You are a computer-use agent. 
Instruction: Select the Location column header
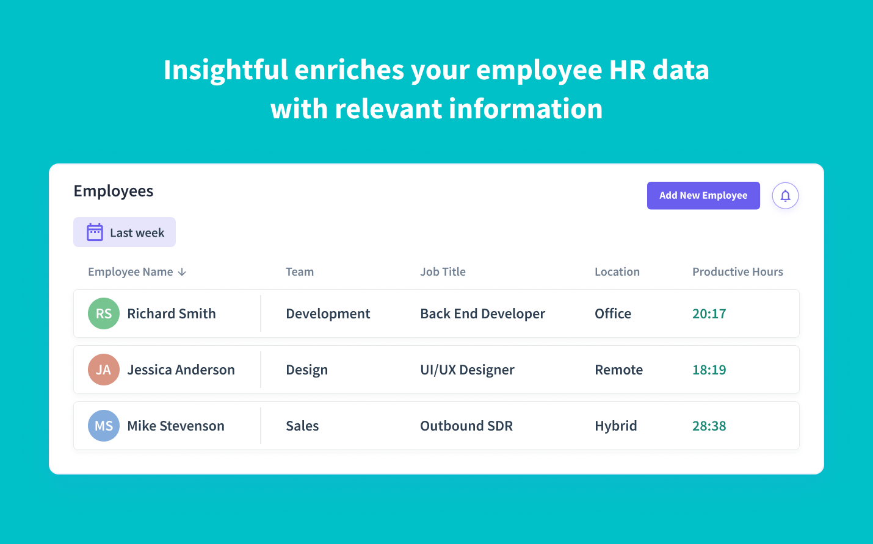(617, 271)
